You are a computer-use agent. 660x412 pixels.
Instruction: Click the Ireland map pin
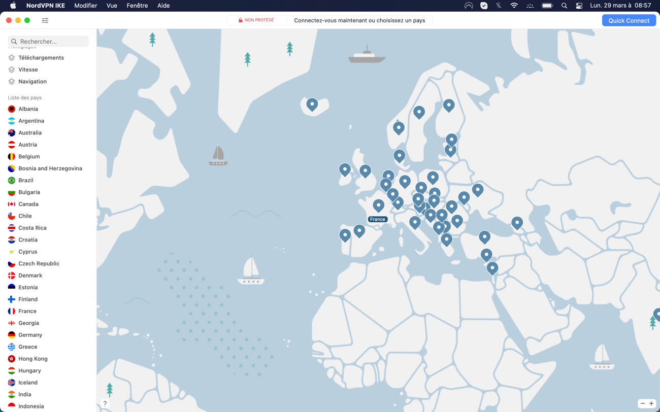coord(345,169)
